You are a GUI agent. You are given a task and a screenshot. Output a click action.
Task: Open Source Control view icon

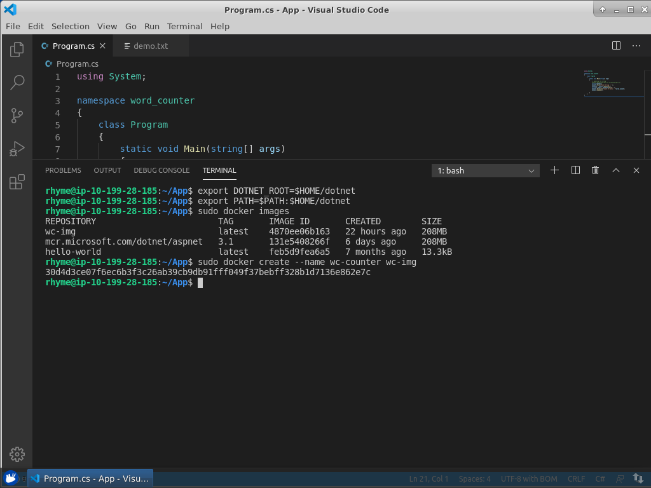(x=17, y=116)
